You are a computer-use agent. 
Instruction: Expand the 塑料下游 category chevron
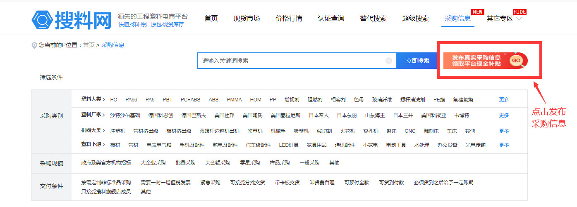[x=104, y=145]
